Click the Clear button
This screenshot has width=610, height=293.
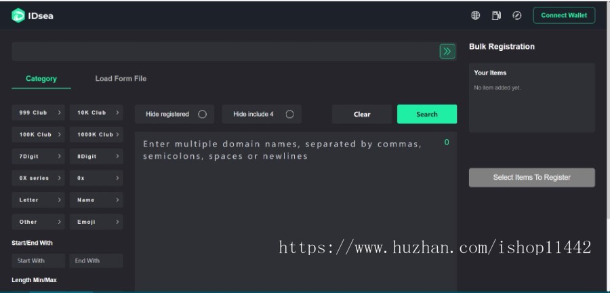pos(362,114)
